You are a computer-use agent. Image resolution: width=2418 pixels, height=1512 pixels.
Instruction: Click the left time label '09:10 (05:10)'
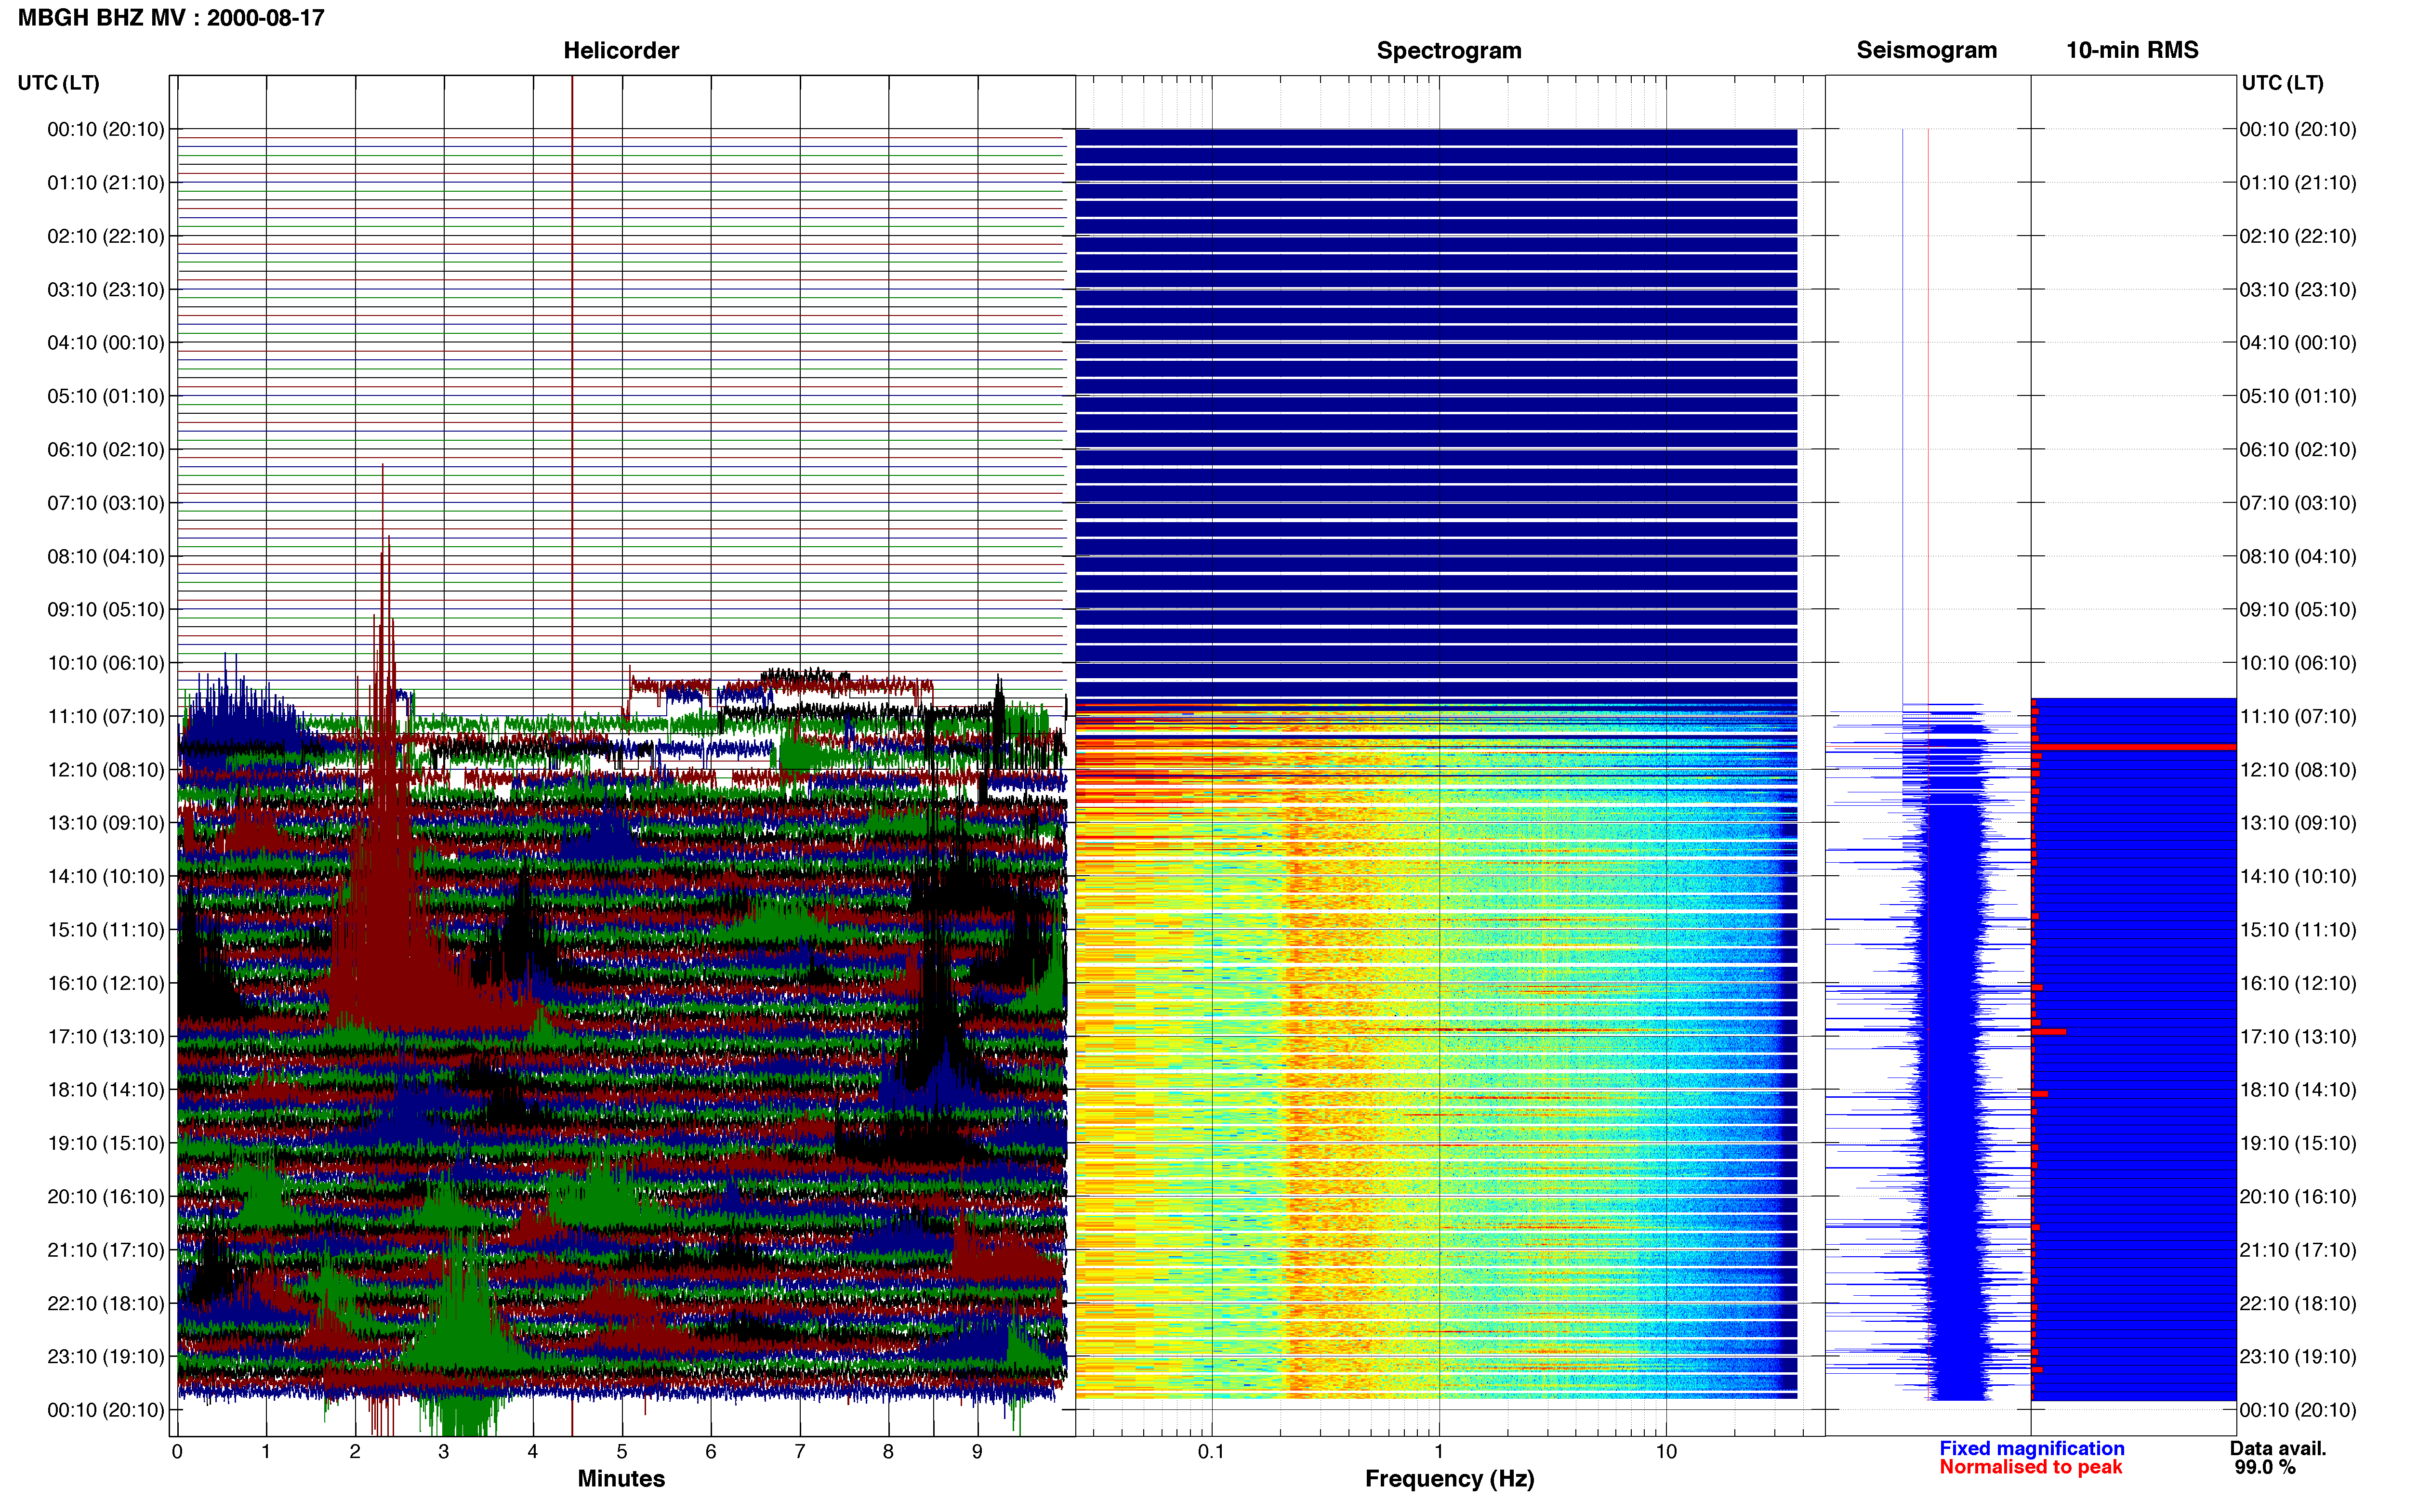pyautogui.click(x=106, y=610)
